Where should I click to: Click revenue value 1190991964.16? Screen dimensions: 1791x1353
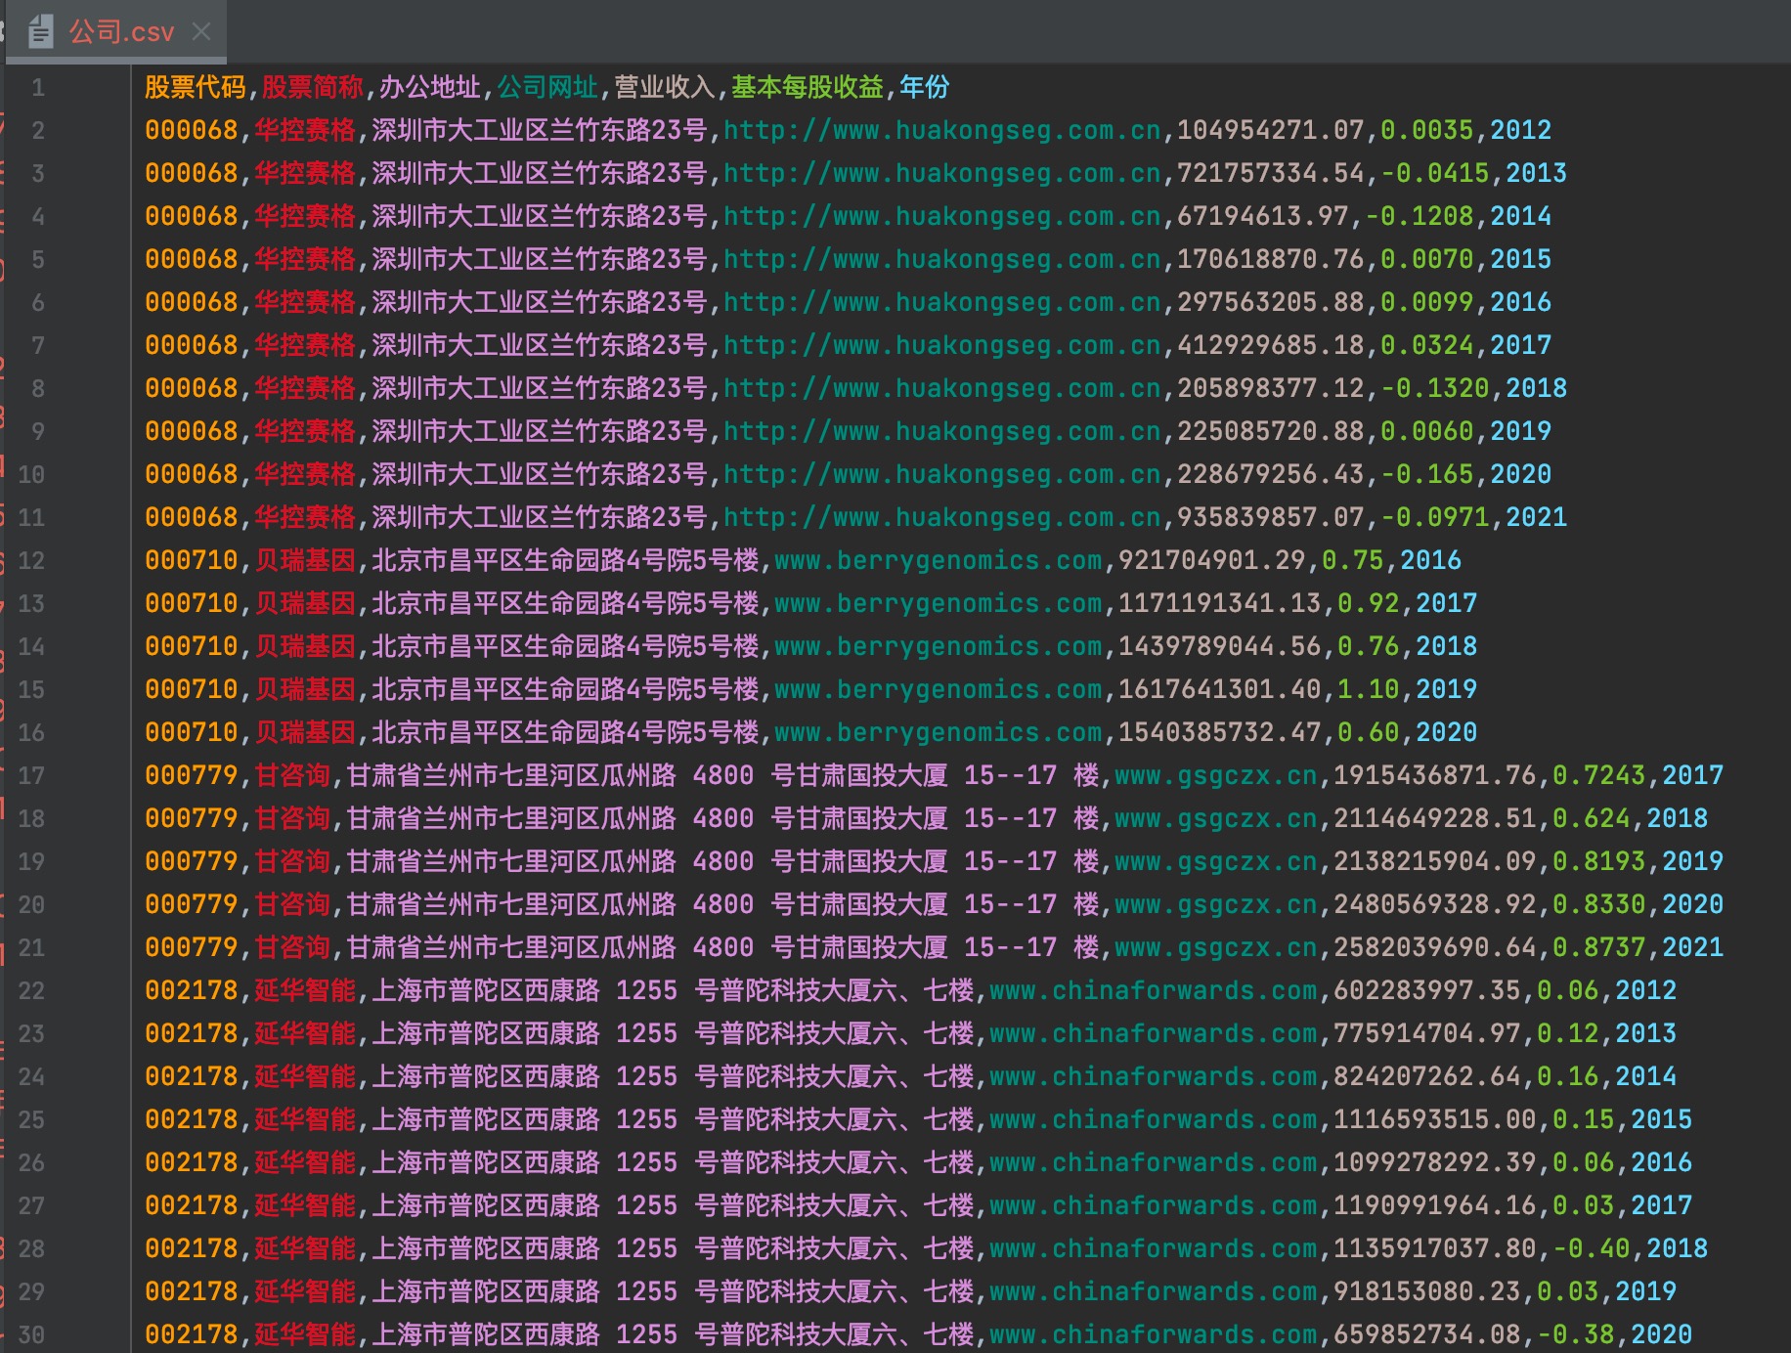coord(1435,1205)
